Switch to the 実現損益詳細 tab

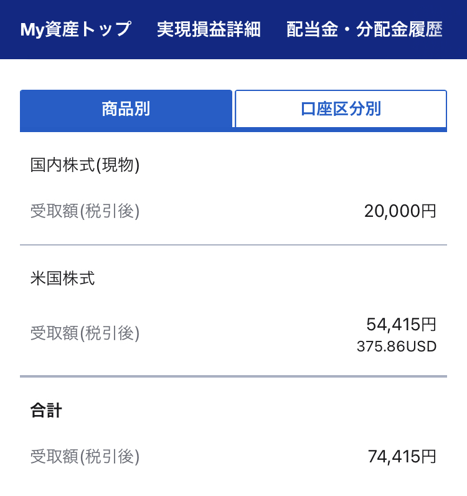pos(209,29)
